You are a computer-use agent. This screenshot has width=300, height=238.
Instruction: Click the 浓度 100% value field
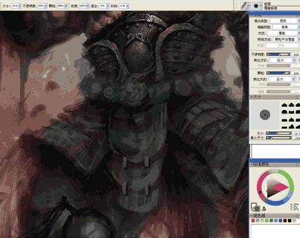82,6
